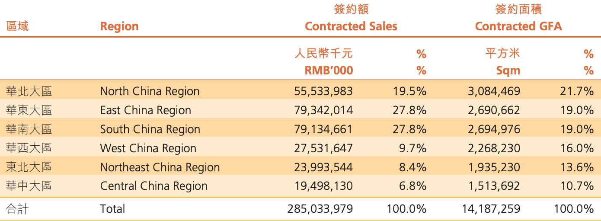The image size is (601, 221).
Task: Select the Region column header
Action: tap(119, 26)
